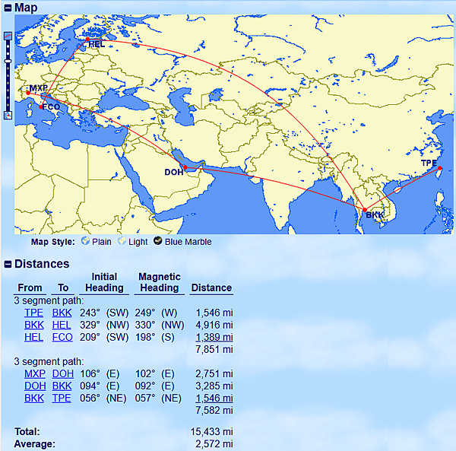
Task: Open the HEL link in the 4,916 mi row
Action: 62,325
